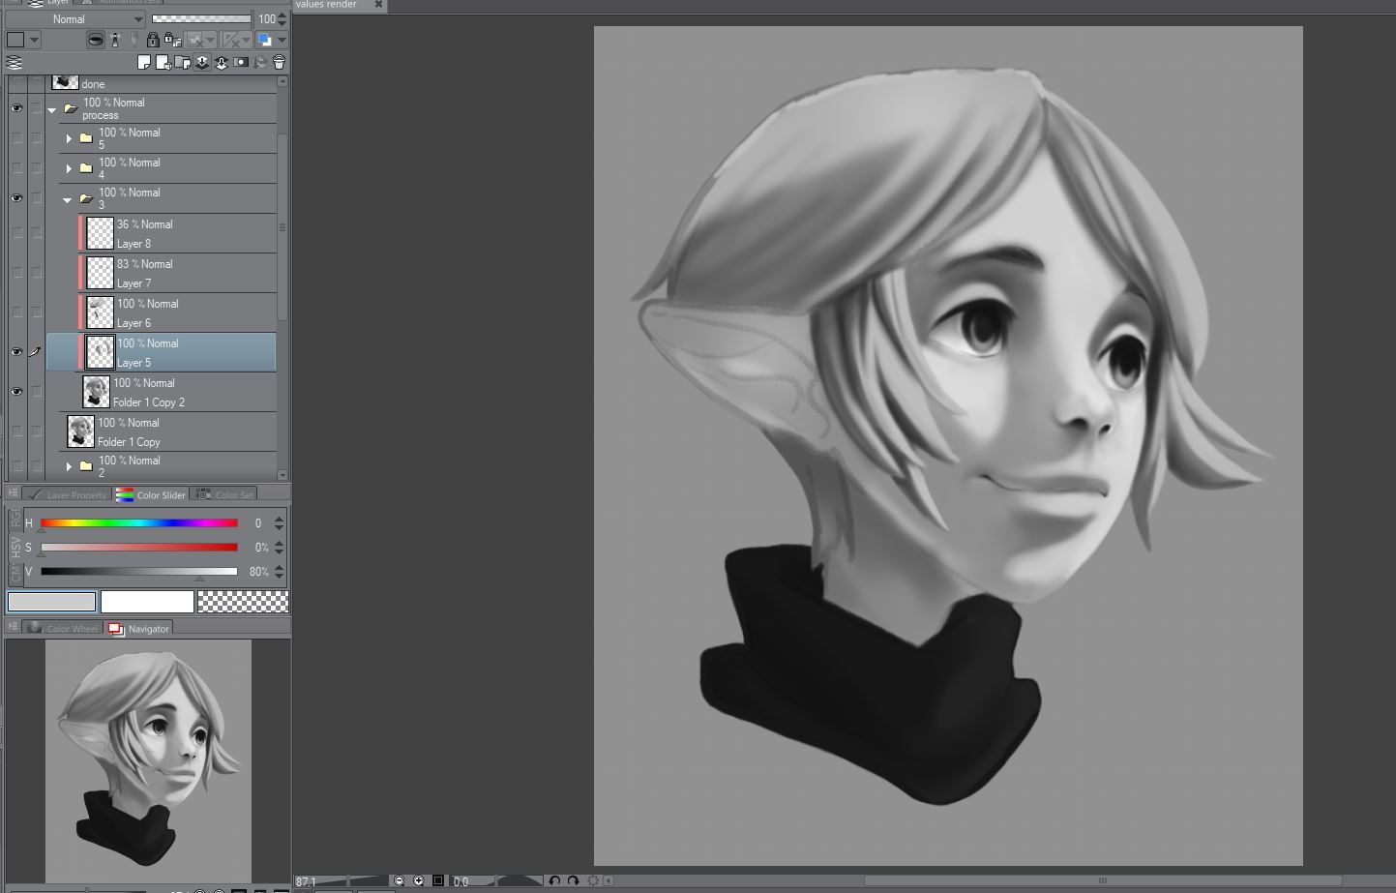Screen dimensions: 1396x893
Task: Rotate canvas left with counterclockwise arrow
Action: (554, 880)
